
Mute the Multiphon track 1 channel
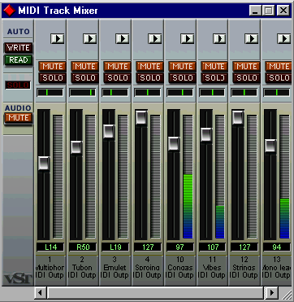52,66
